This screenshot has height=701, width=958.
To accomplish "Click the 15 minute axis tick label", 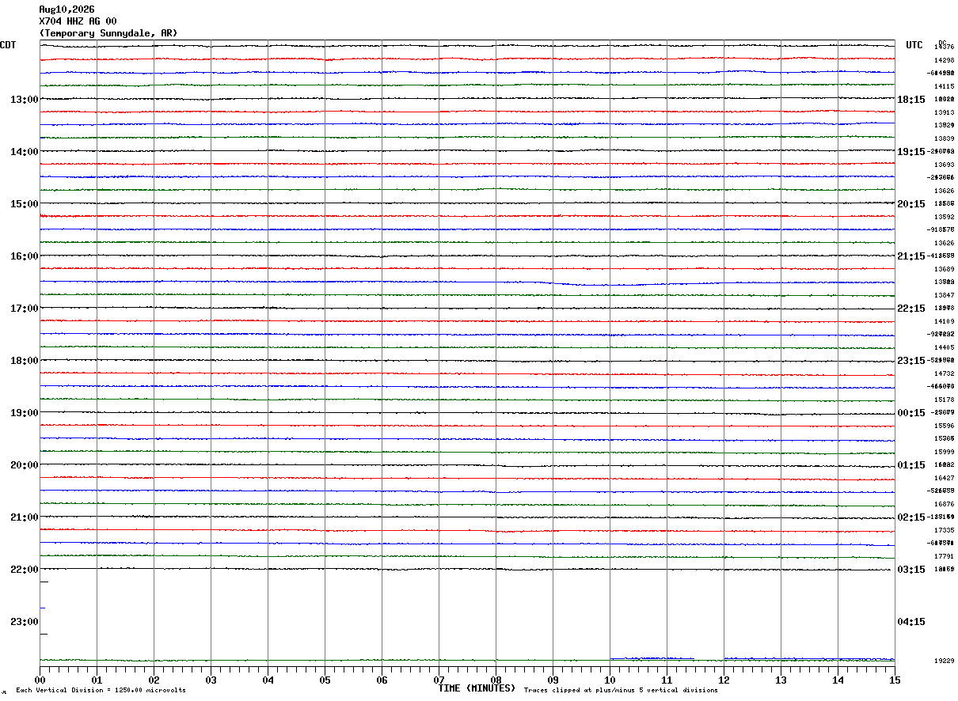I will coord(895,680).
